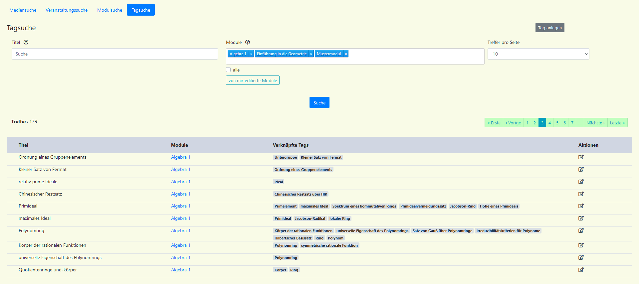Open the Modulsuche tab
The width and height of the screenshot is (639, 284).
click(x=109, y=10)
